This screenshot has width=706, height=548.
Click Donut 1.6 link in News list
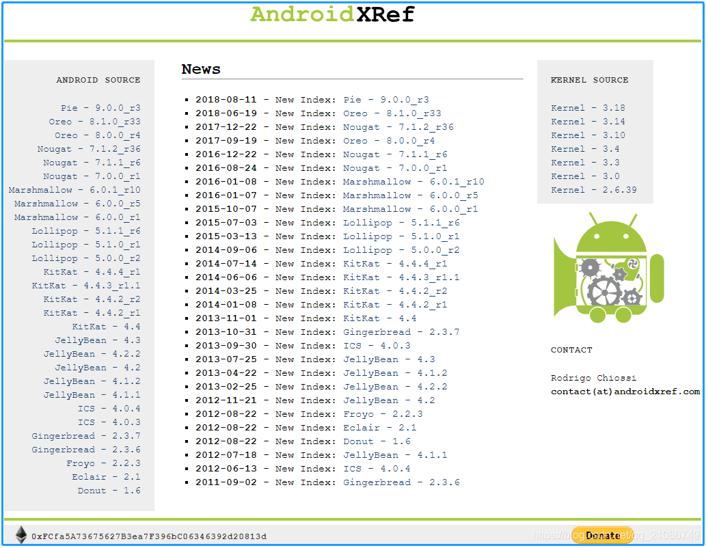(377, 441)
